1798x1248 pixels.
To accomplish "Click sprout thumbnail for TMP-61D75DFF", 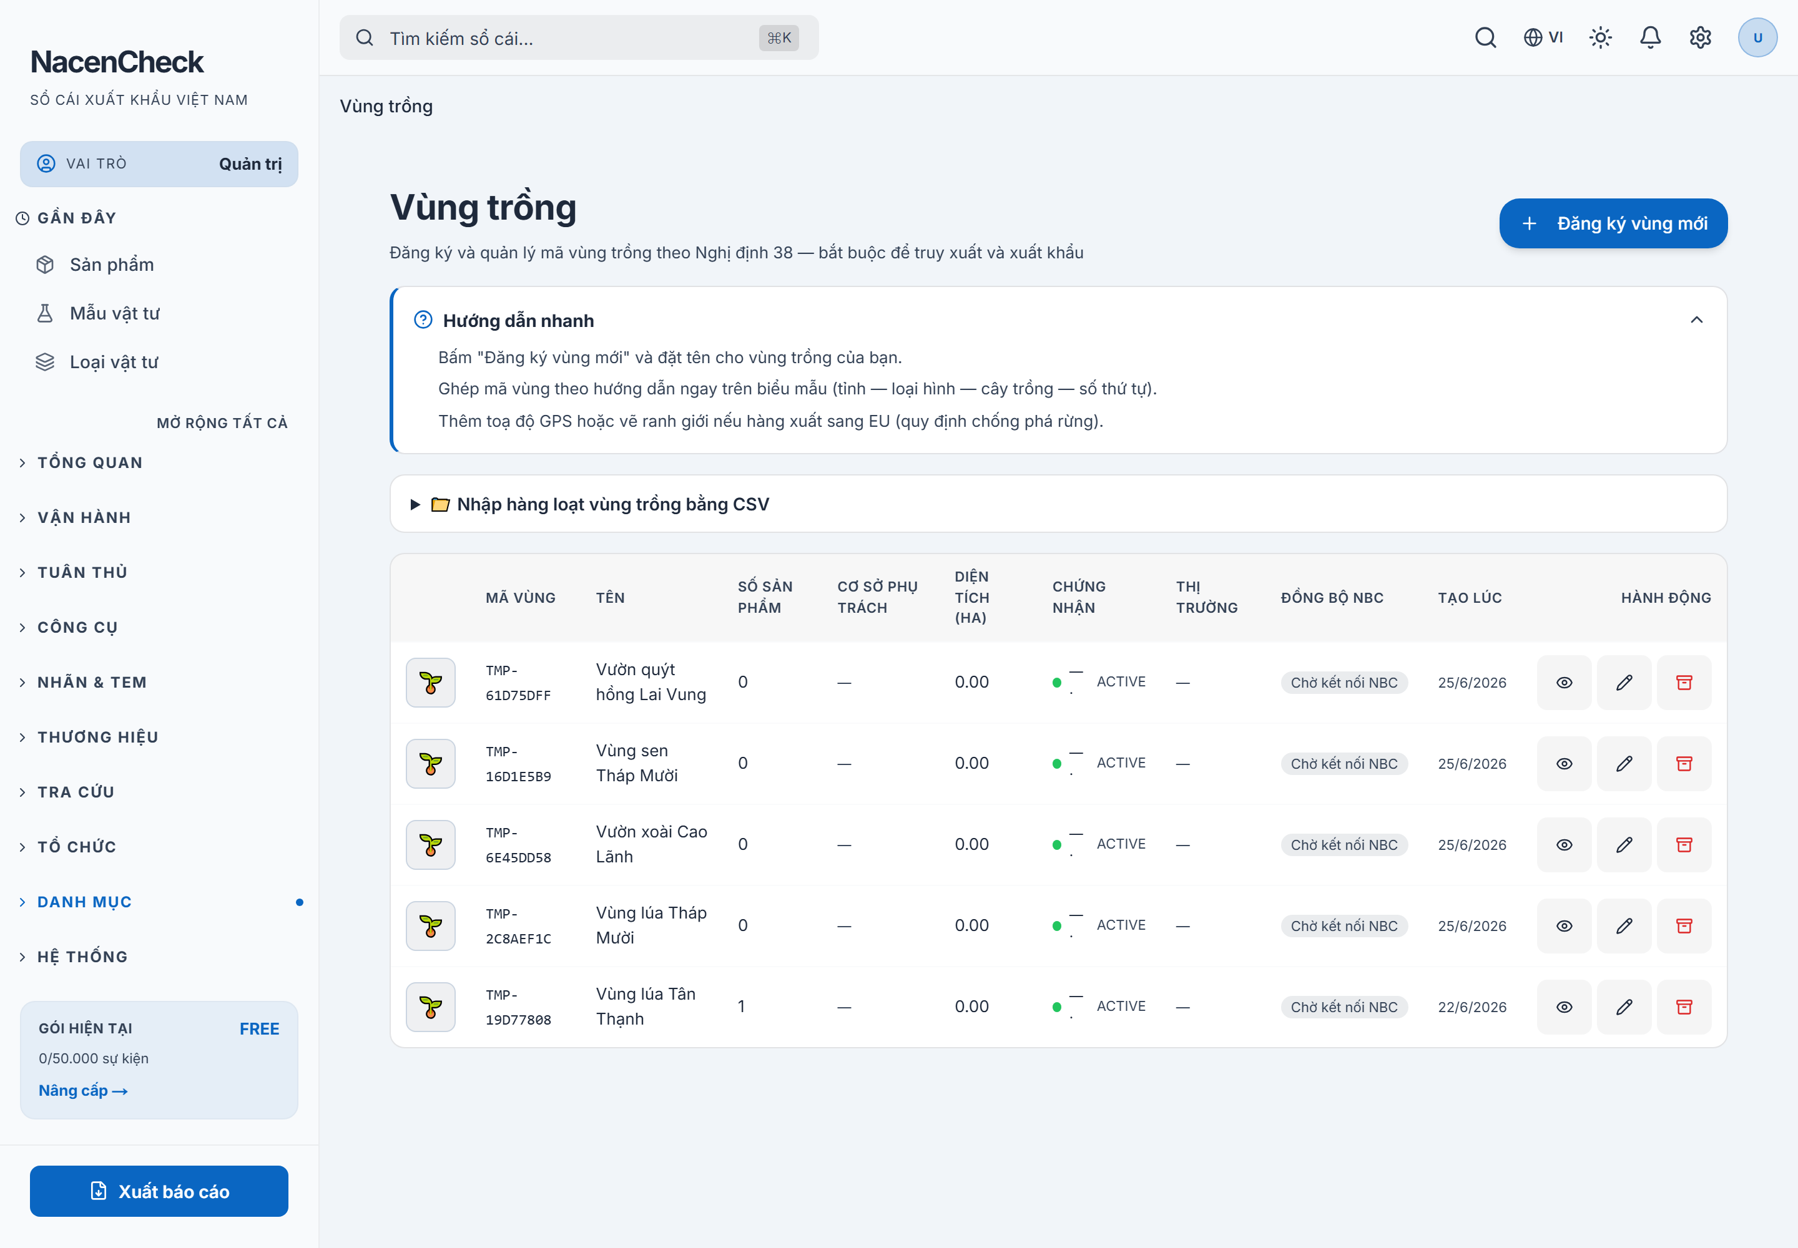I will click(x=430, y=683).
